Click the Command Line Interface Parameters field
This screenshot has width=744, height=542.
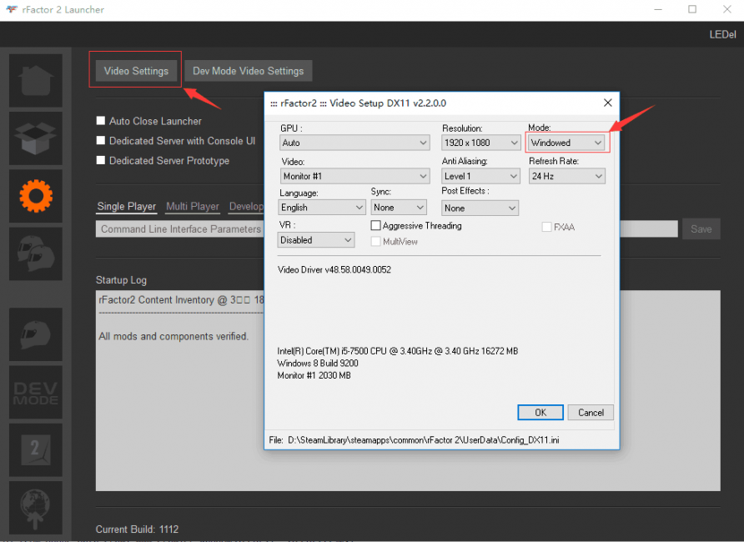pos(386,229)
